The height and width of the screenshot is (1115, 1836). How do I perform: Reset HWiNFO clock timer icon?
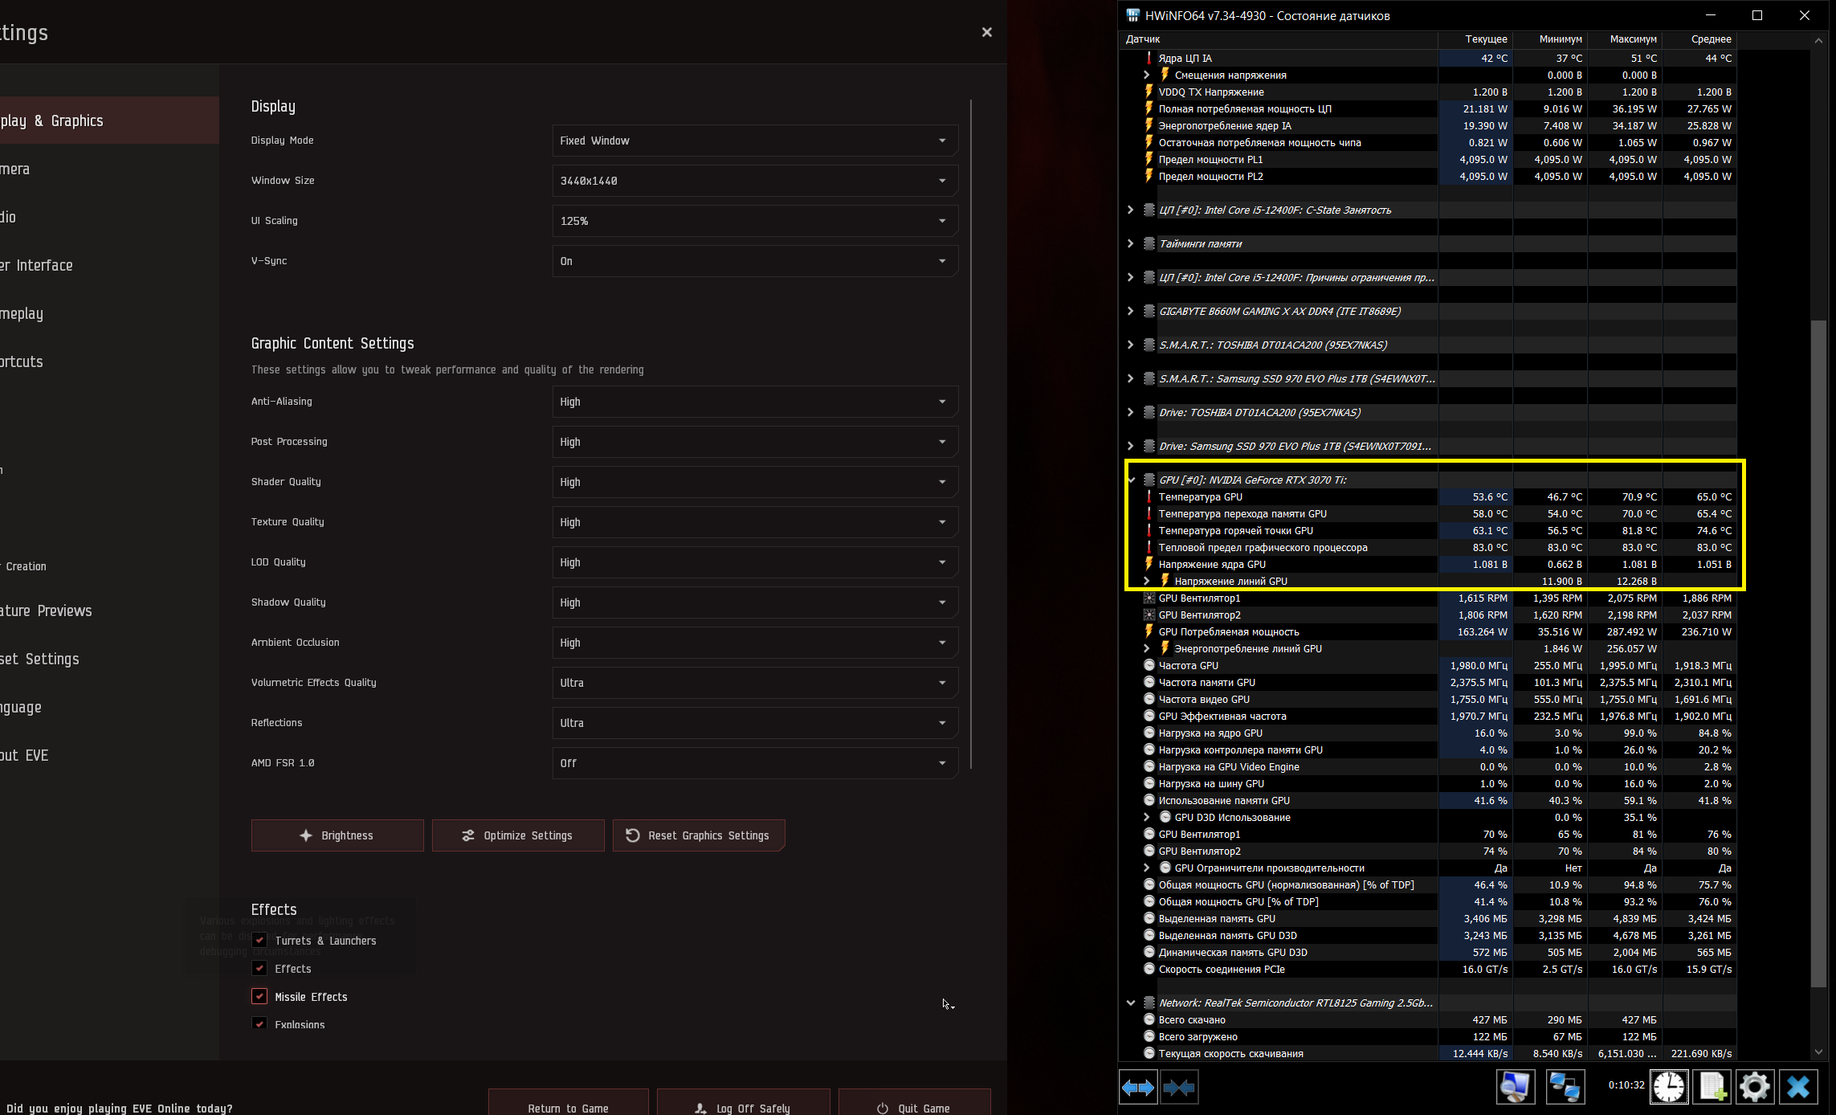click(x=1669, y=1087)
